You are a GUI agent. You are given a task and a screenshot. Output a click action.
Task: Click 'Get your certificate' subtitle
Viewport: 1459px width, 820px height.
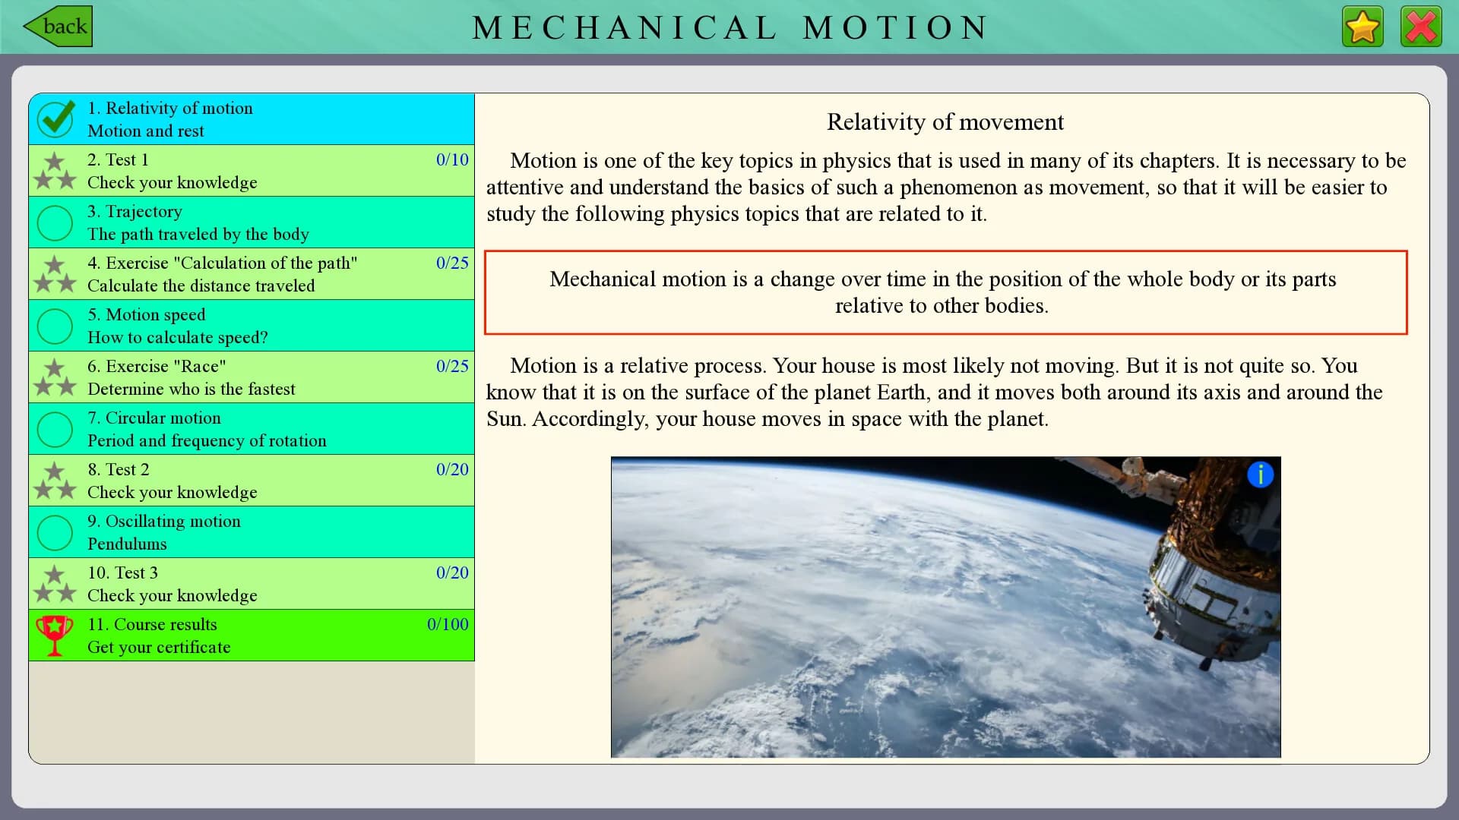click(x=159, y=647)
